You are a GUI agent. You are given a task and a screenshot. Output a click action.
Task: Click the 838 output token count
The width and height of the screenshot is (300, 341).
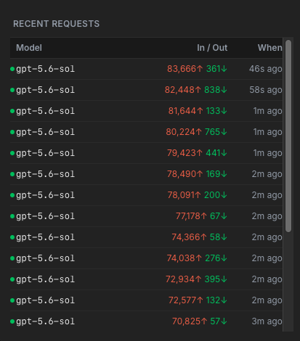pyautogui.click(x=216, y=90)
